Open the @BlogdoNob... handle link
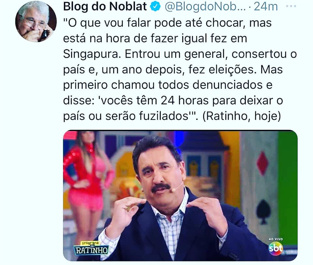The image size is (313, 265). click(205, 7)
